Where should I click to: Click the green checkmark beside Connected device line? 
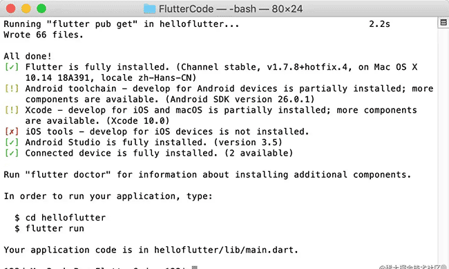click(x=12, y=153)
